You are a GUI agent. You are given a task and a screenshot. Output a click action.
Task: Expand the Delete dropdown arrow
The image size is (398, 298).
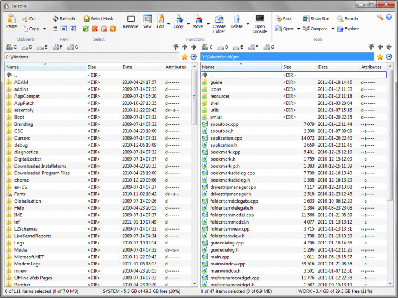[x=248, y=24]
